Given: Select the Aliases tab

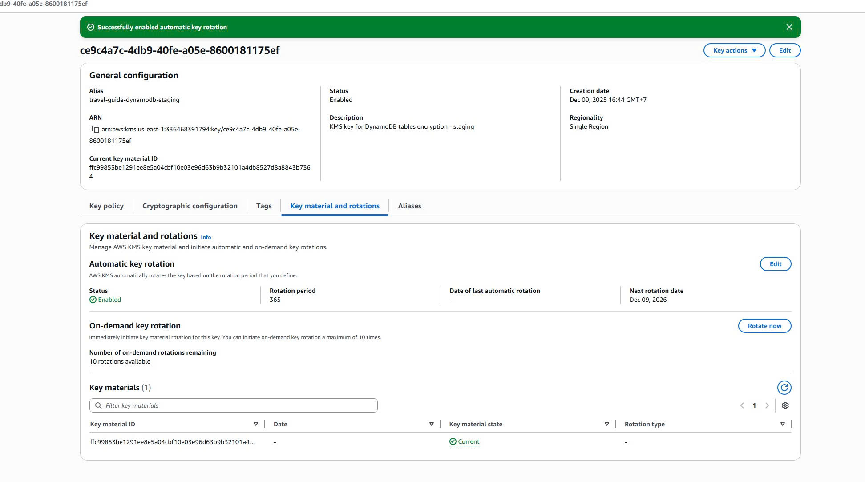Looking at the screenshot, I should [x=409, y=206].
